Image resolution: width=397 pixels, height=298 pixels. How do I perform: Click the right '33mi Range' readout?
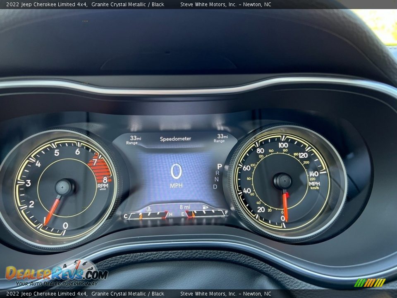[221, 138]
